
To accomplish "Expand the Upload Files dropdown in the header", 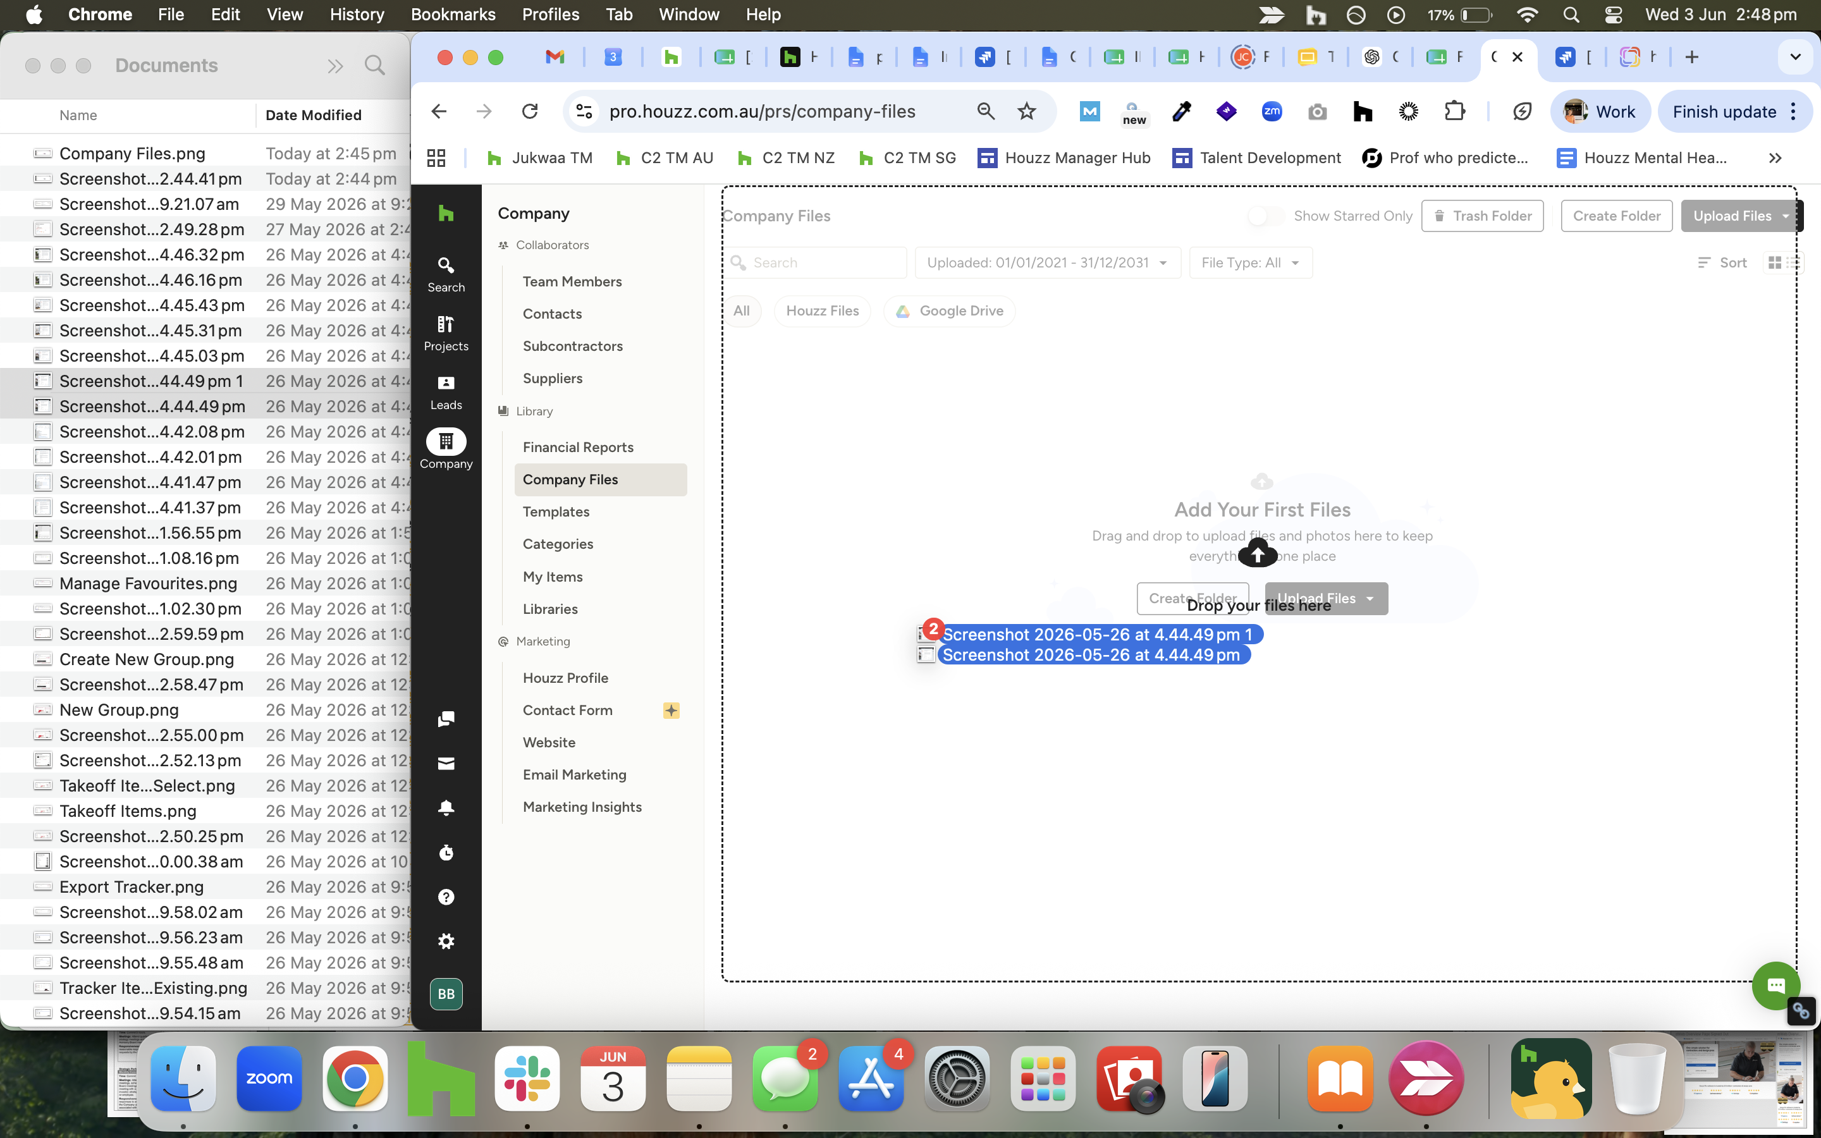I will pyautogui.click(x=1786, y=216).
